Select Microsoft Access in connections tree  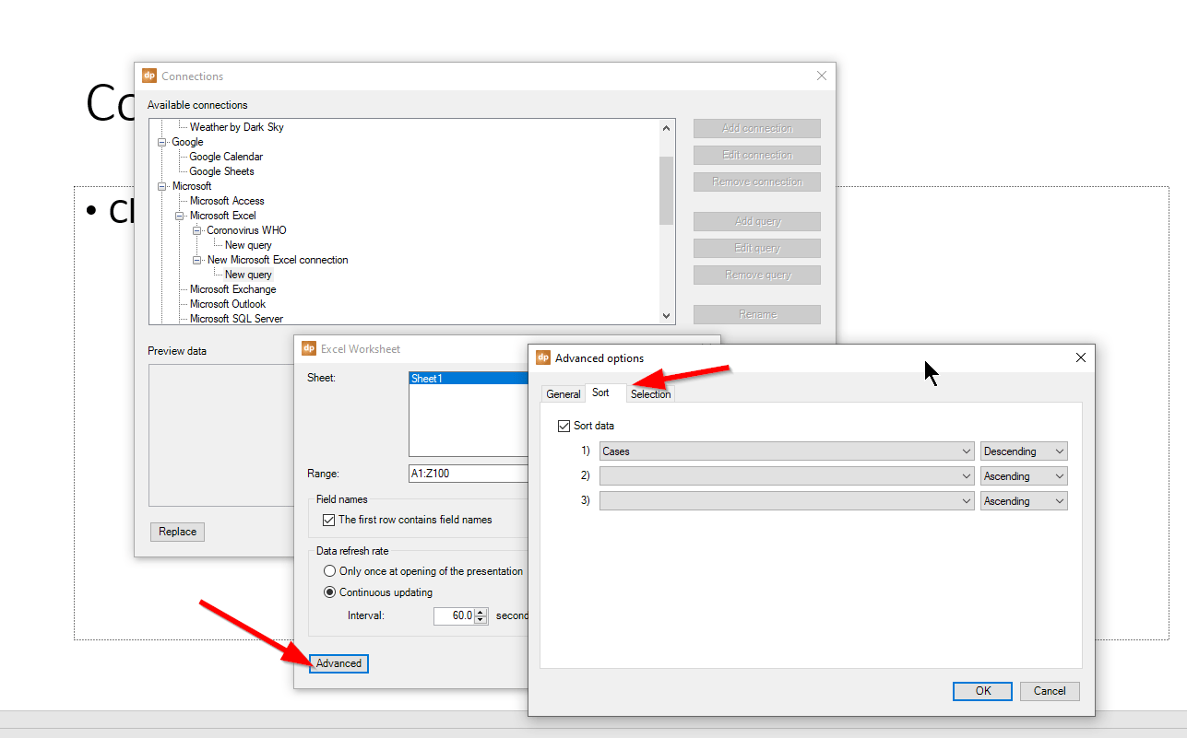(227, 201)
